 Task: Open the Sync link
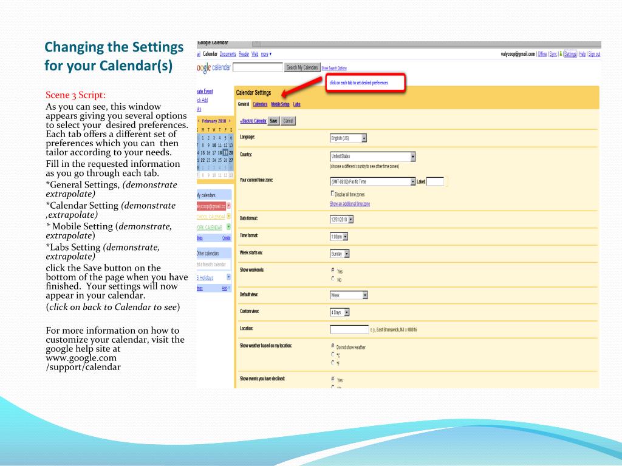click(553, 54)
